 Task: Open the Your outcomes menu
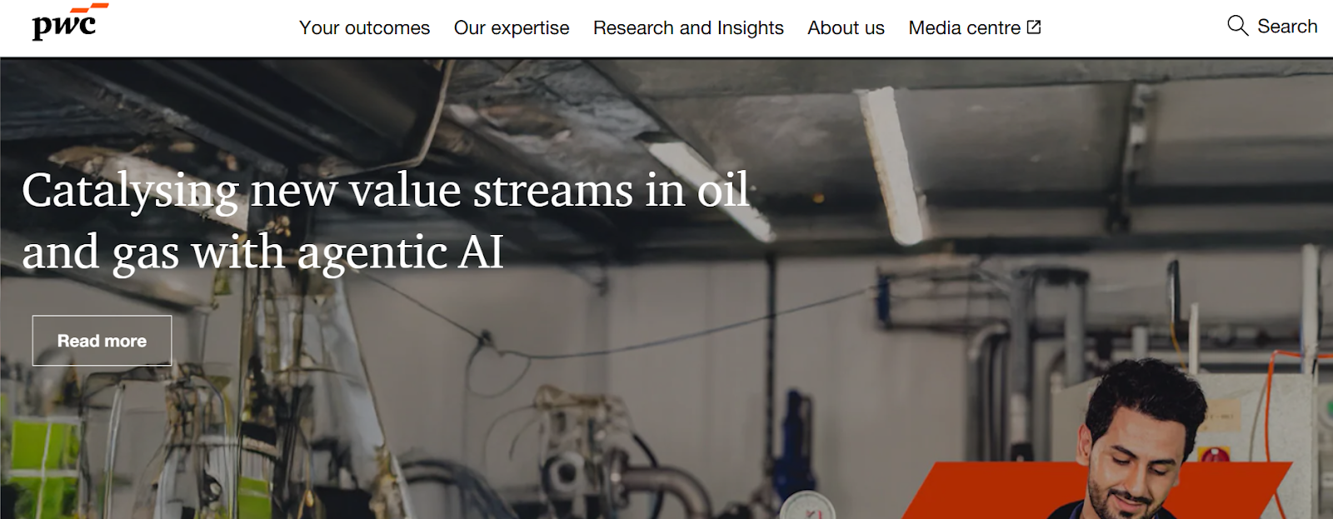pos(365,27)
